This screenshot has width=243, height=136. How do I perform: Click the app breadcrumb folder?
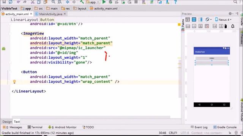point(26,8)
